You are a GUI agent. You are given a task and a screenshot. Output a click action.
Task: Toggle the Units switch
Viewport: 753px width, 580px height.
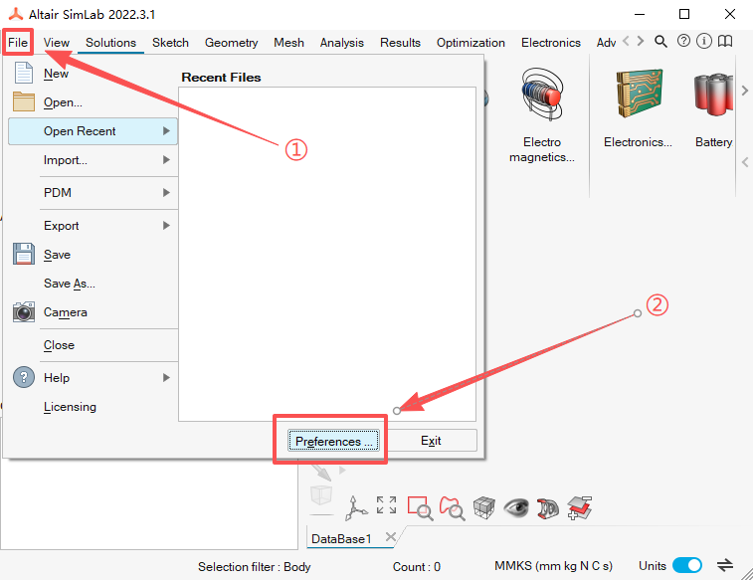coord(686,565)
